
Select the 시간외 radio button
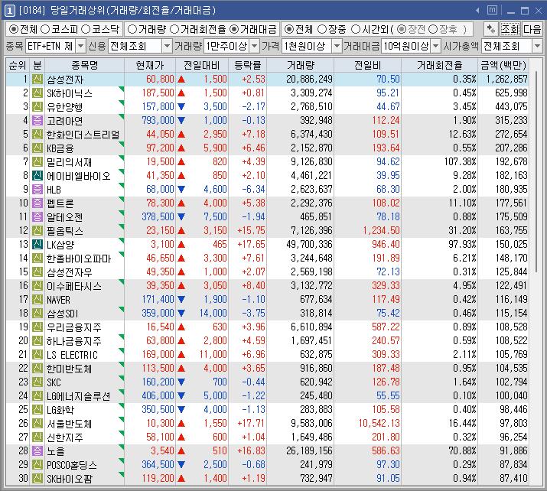click(x=356, y=29)
